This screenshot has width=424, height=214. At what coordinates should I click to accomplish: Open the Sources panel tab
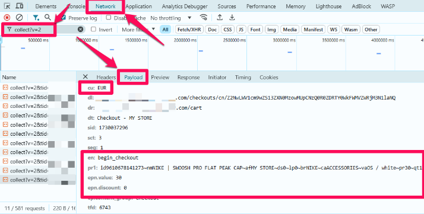(227, 6)
